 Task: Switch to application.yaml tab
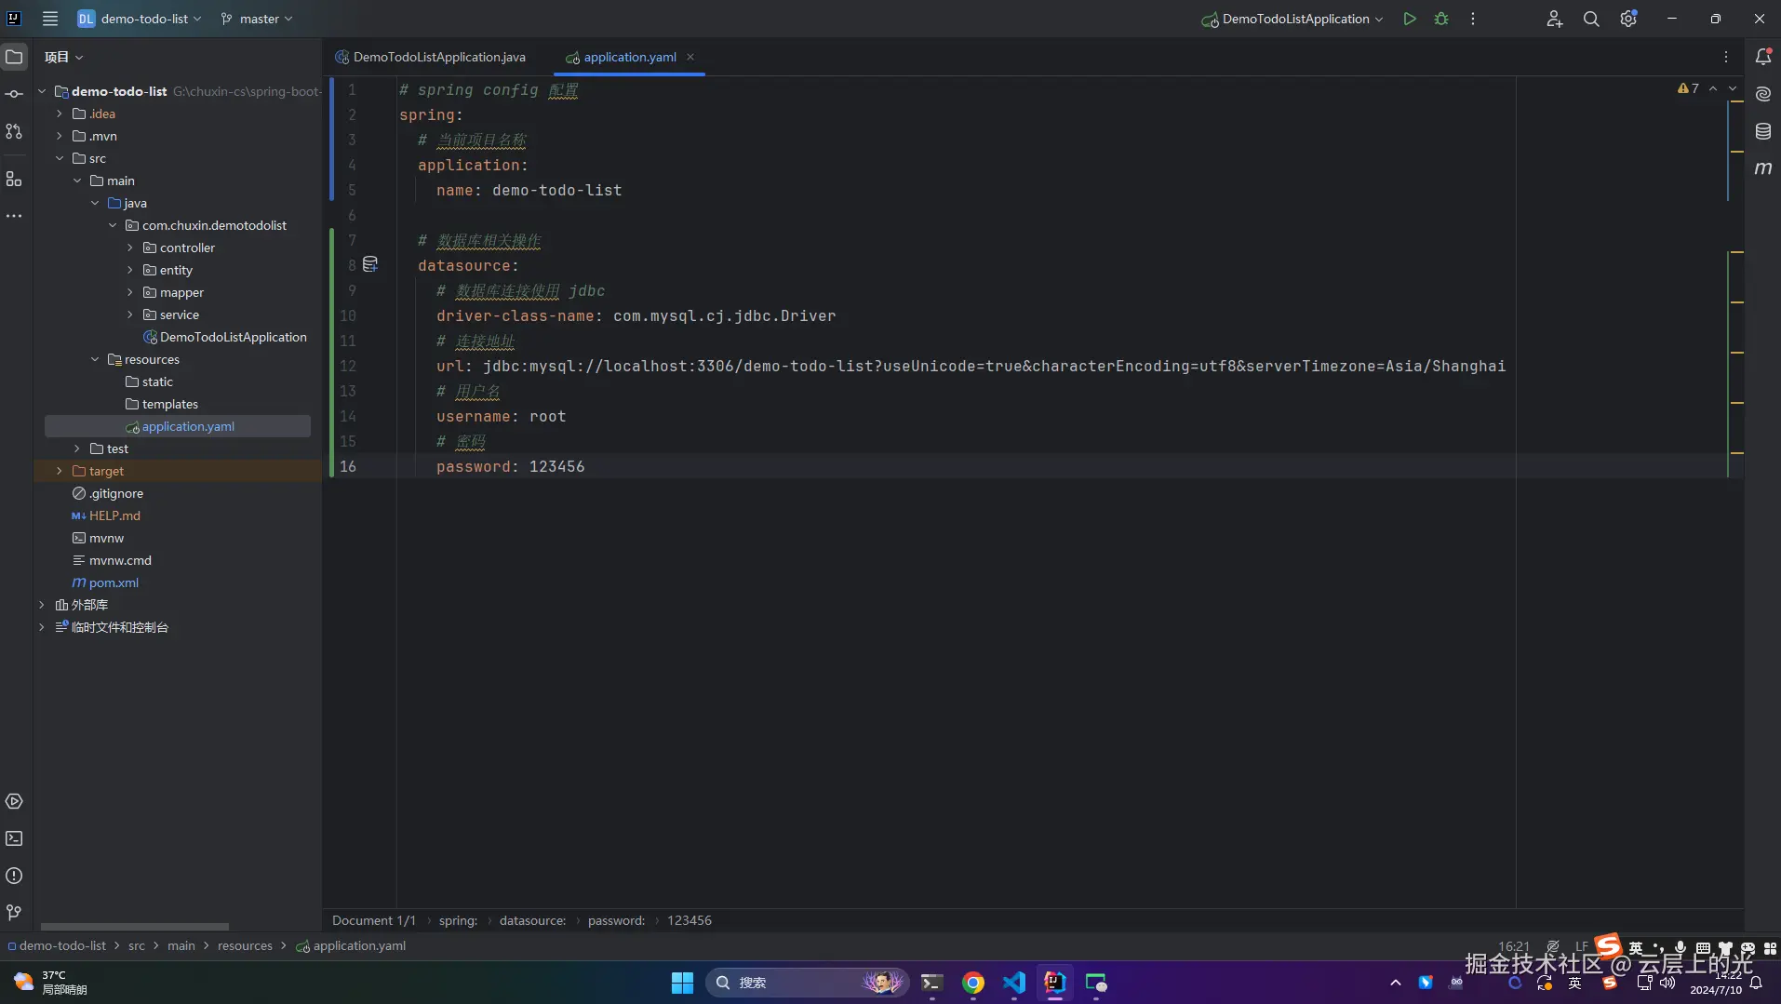pyautogui.click(x=630, y=57)
